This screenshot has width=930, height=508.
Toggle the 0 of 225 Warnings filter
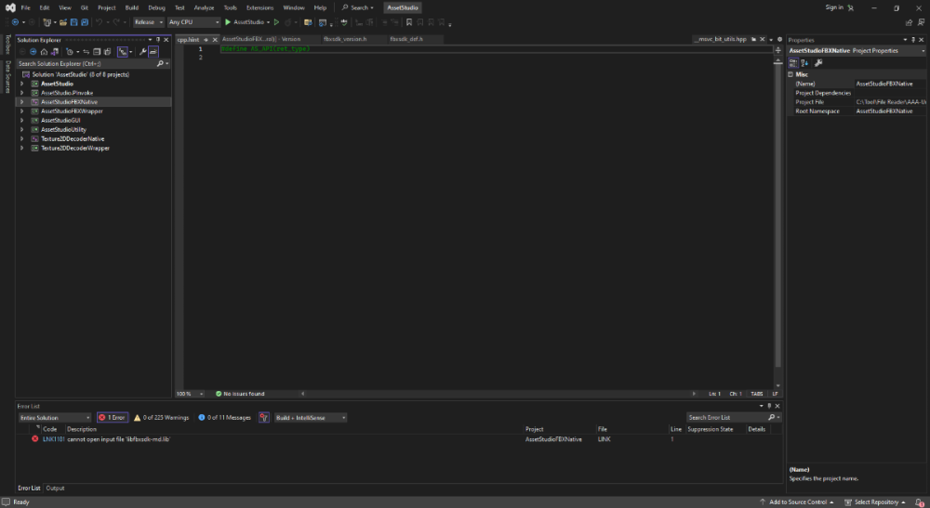click(x=161, y=417)
